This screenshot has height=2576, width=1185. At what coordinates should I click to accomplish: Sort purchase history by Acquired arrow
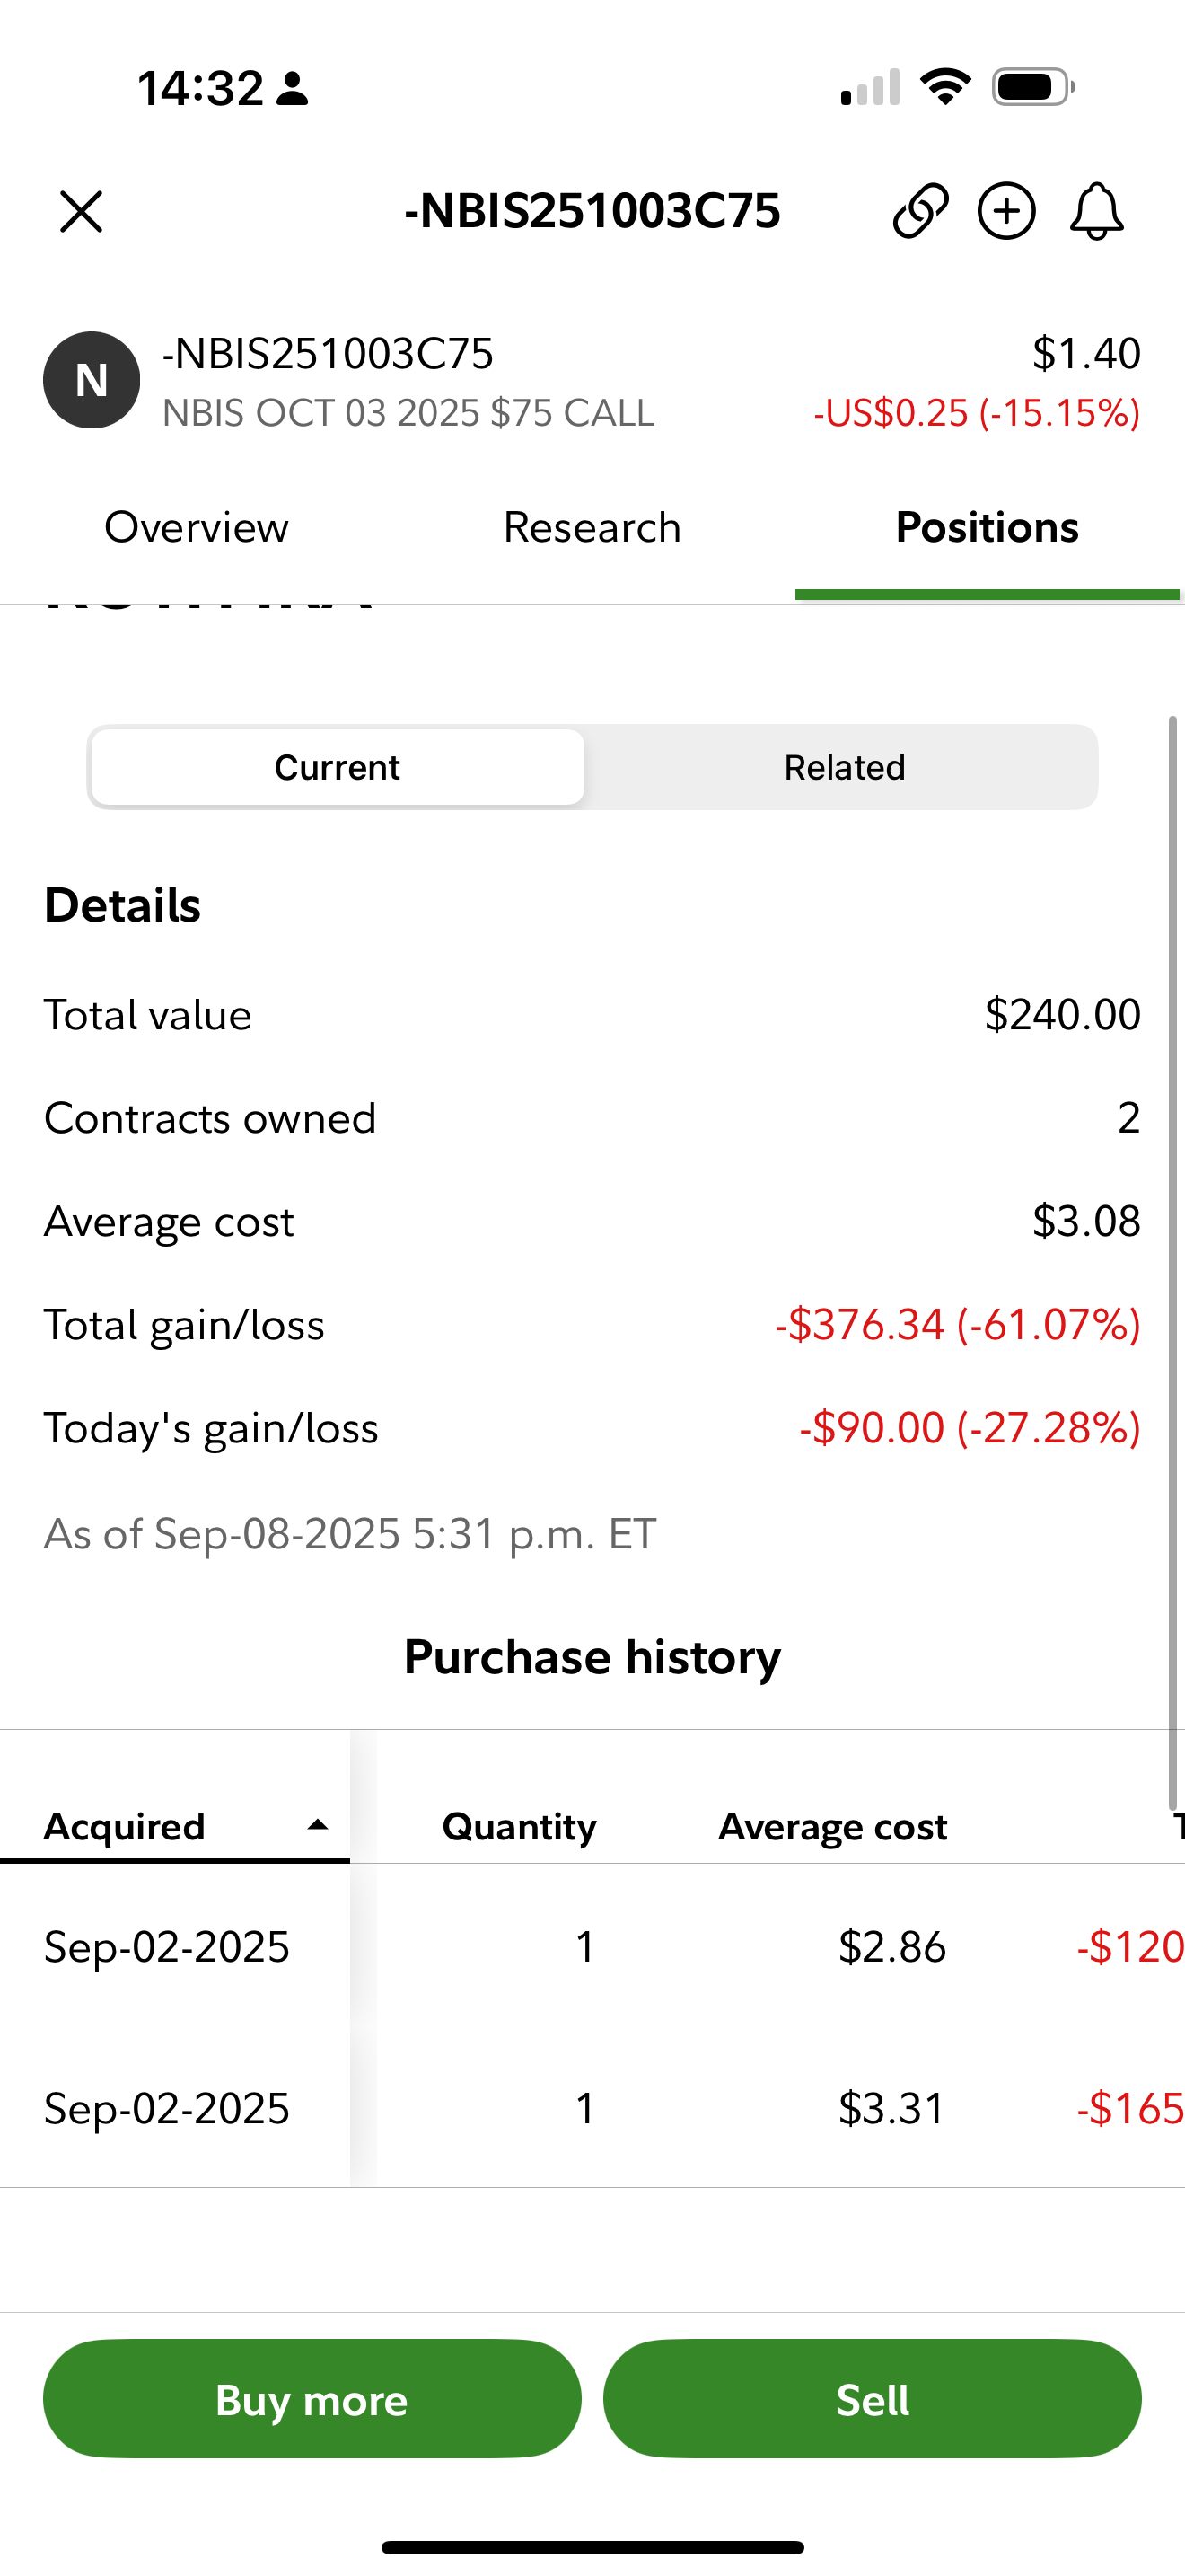318,1825
